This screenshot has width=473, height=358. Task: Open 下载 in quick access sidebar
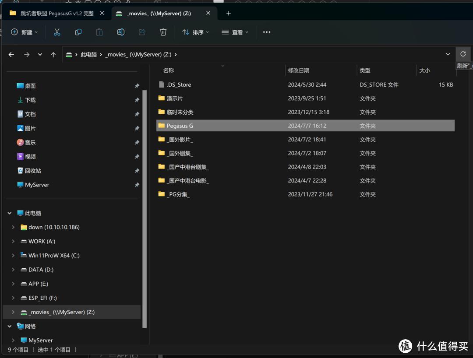point(30,100)
